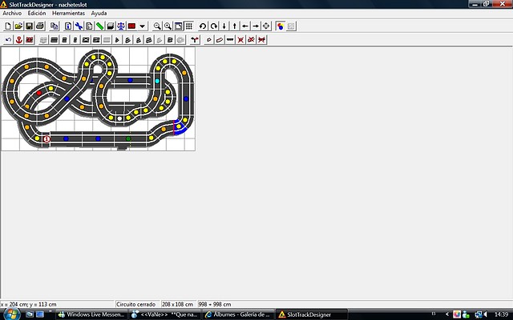Click the last red crossed-out track icon
The height and width of the screenshot is (320, 513).
(x=261, y=40)
